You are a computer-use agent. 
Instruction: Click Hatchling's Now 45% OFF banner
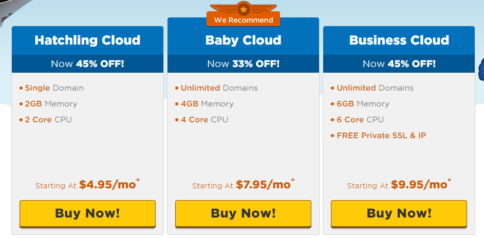88,63
